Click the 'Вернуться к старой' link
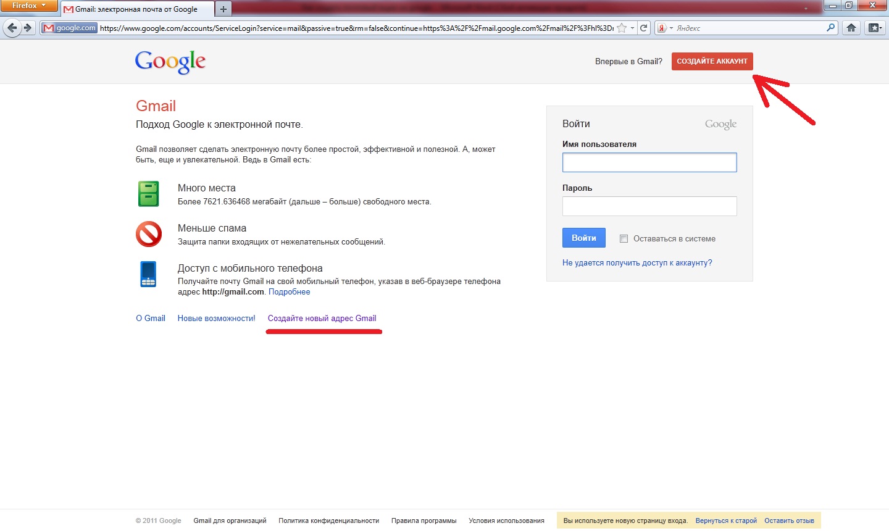 [x=726, y=521]
